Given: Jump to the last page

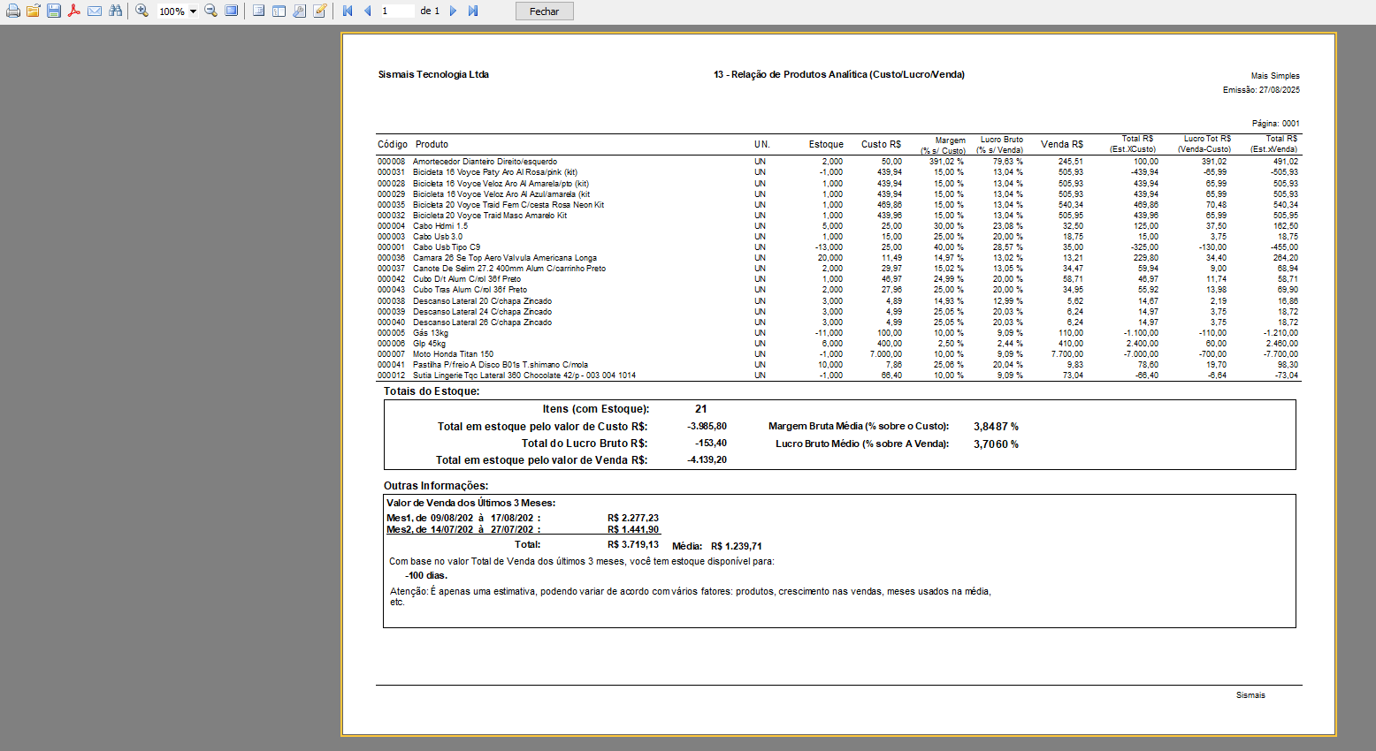Looking at the screenshot, I should [473, 11].
